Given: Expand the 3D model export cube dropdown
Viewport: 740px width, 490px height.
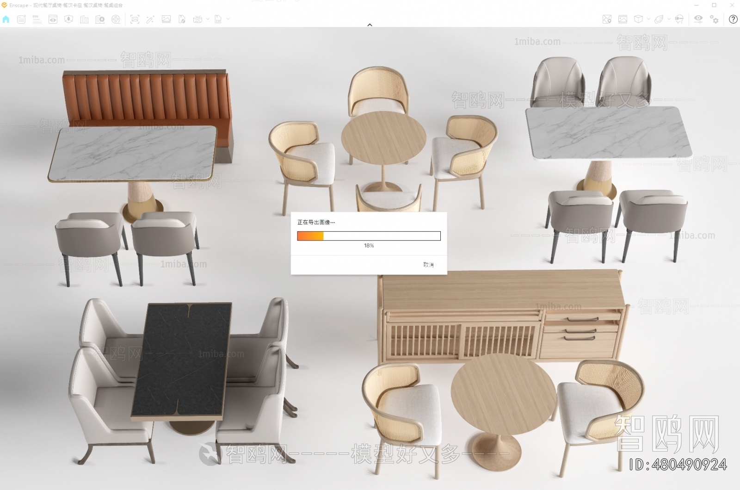Looking at the screenshot, I should tap(648, 19).
